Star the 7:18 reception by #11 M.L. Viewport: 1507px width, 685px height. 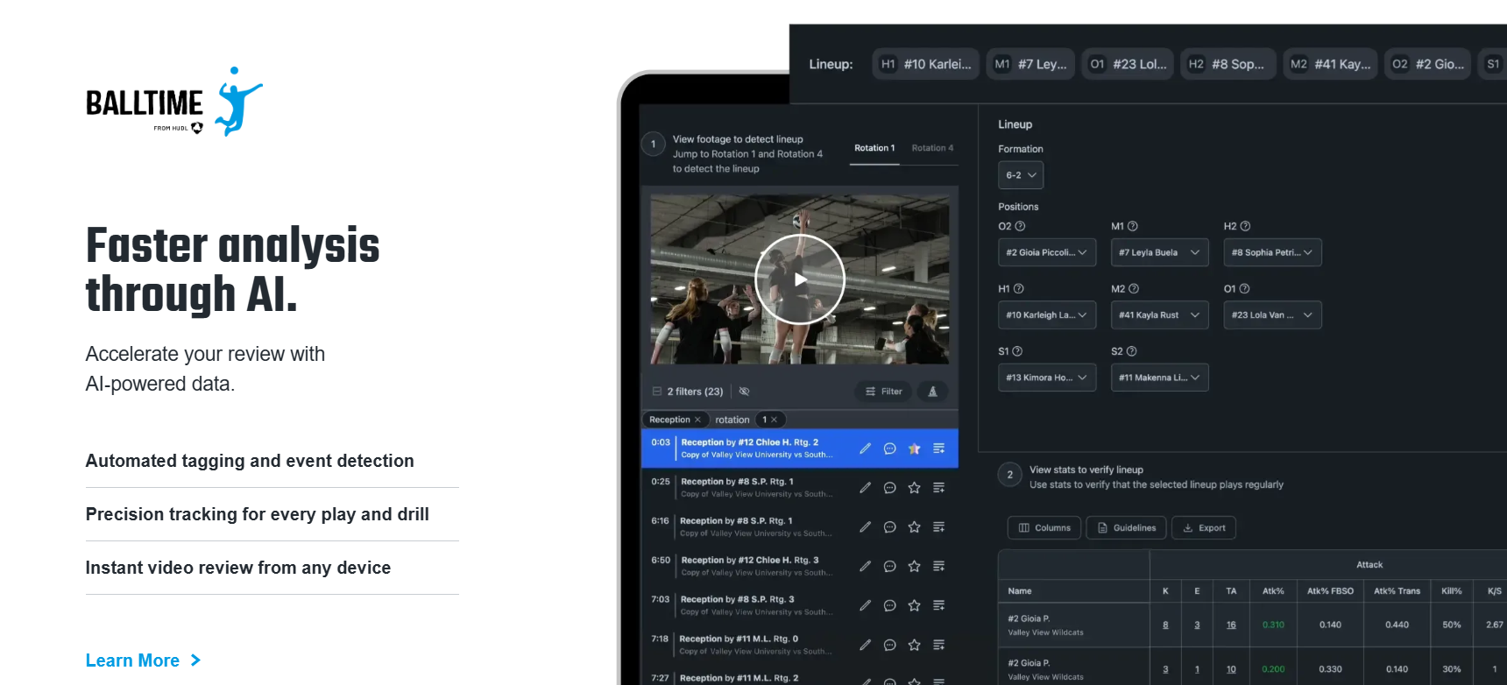(x=914, y=645)
